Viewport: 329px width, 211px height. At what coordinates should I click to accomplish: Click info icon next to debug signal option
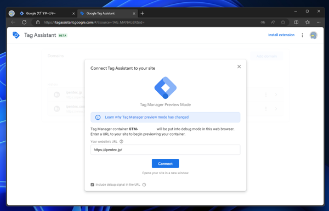click(144, 185)
